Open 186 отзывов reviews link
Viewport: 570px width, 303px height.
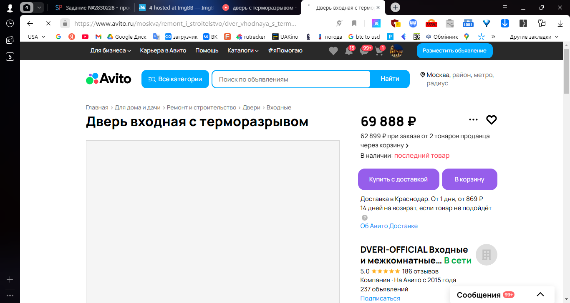point(420,271)
